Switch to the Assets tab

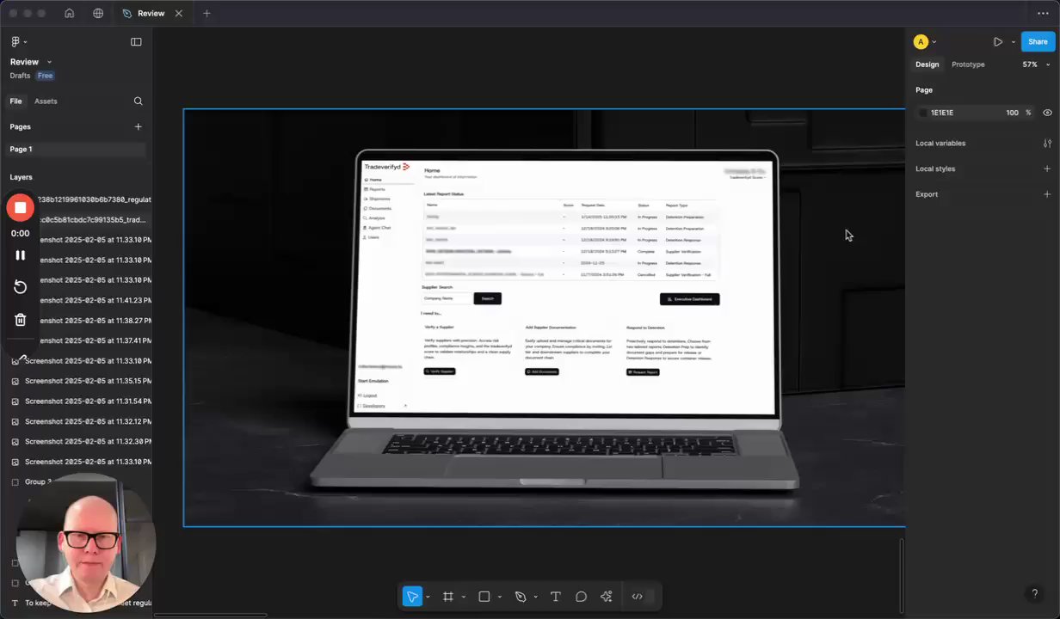46,101
